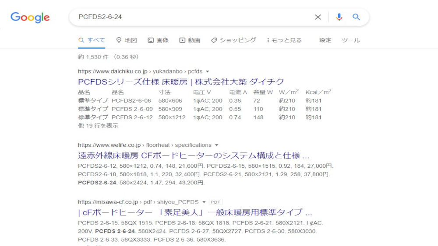Clear the search box with X icon

(318, 17)
